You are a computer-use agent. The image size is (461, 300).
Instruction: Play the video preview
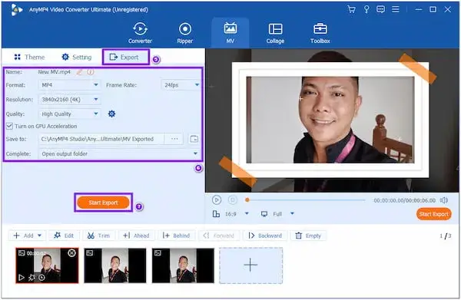[x=217, y=200]
